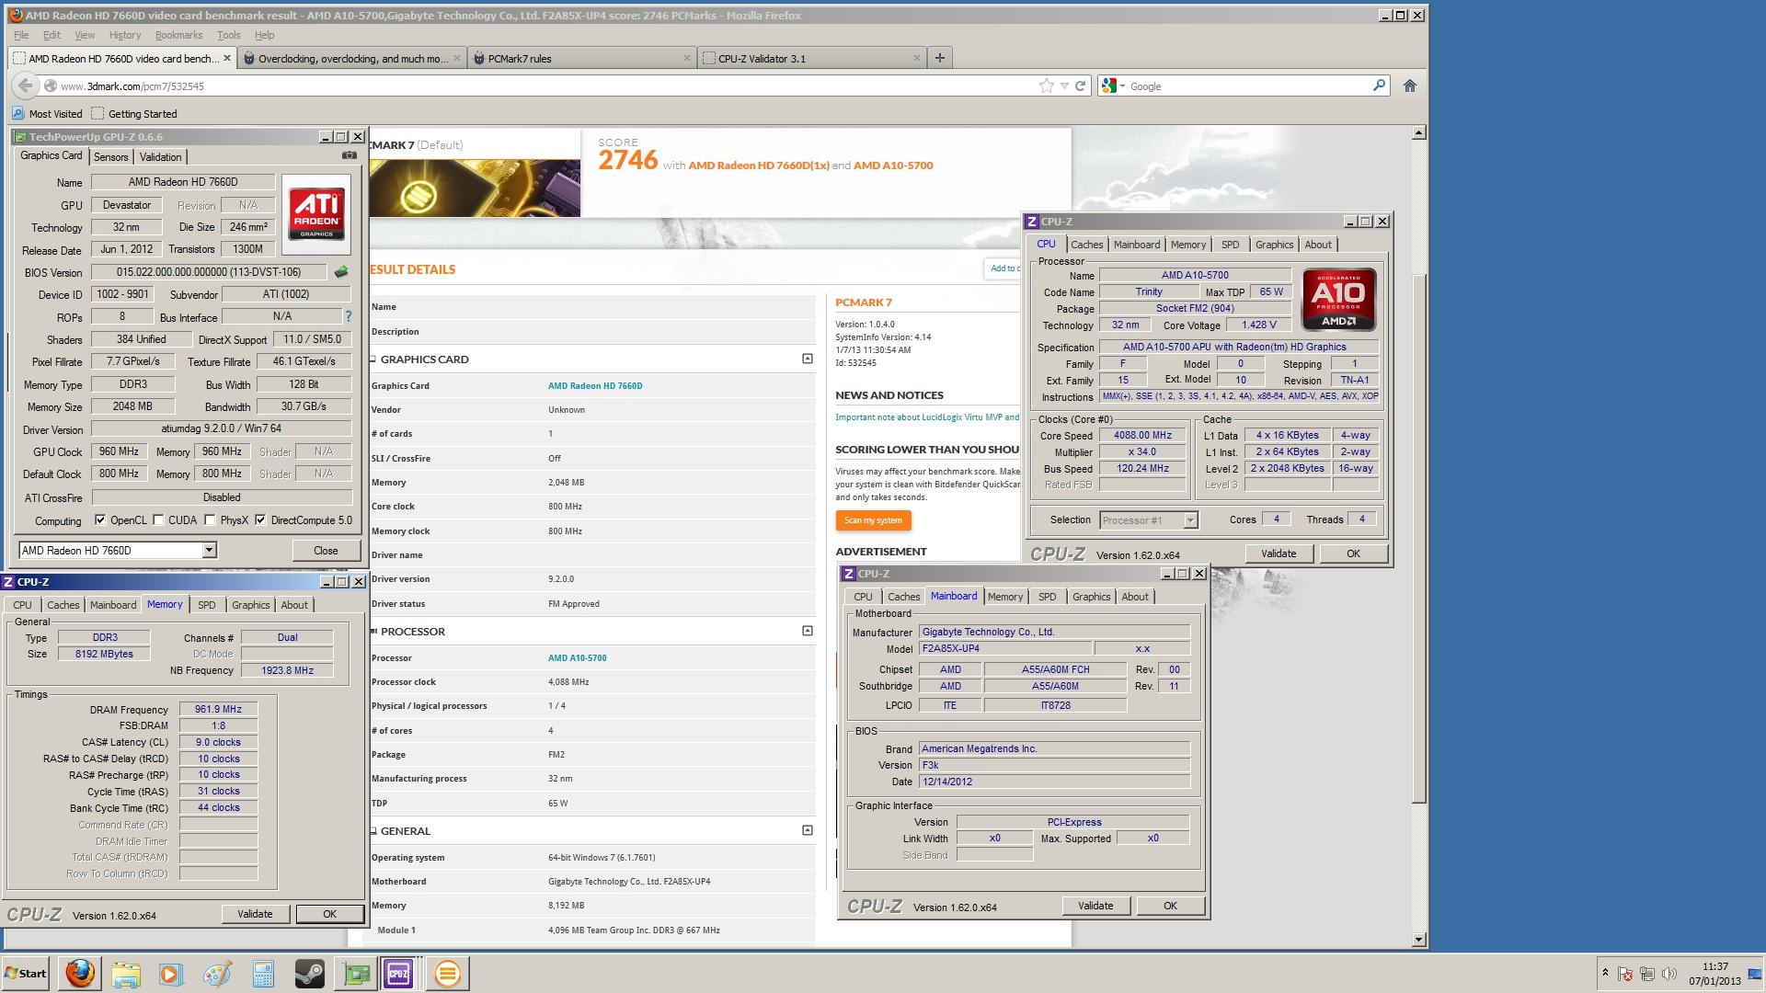Click the Firefox reload icon
The height and width of the screenshot is (993, 1766).
click(x=1081, y=86)
